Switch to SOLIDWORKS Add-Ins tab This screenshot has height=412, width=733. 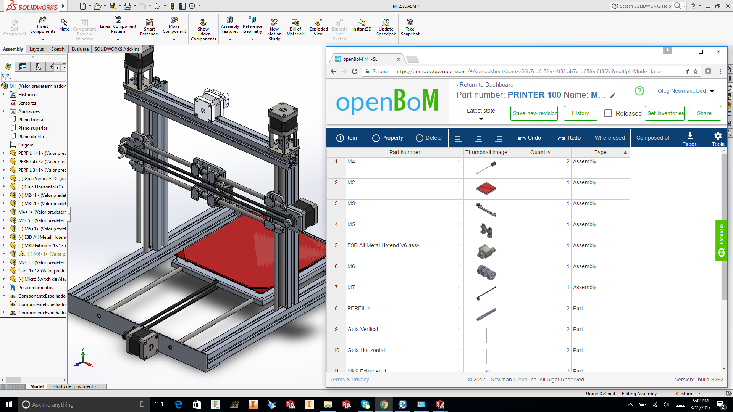click(117, 49)
